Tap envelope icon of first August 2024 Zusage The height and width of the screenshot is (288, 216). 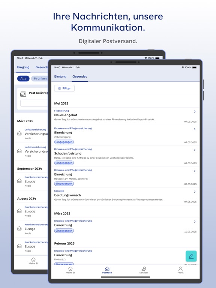19,211
